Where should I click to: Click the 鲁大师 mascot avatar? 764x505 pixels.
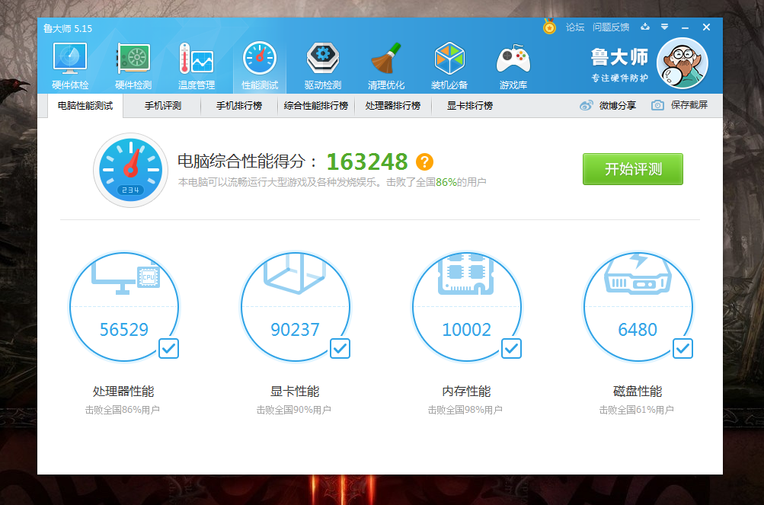(x=682, y=63)
